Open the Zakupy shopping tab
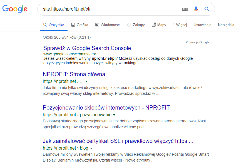This screenshot has height=166, width=239. click(x=136, y=25)
